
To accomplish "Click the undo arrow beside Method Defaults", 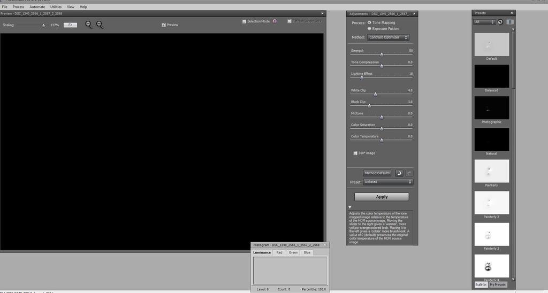I will point(399,173).
